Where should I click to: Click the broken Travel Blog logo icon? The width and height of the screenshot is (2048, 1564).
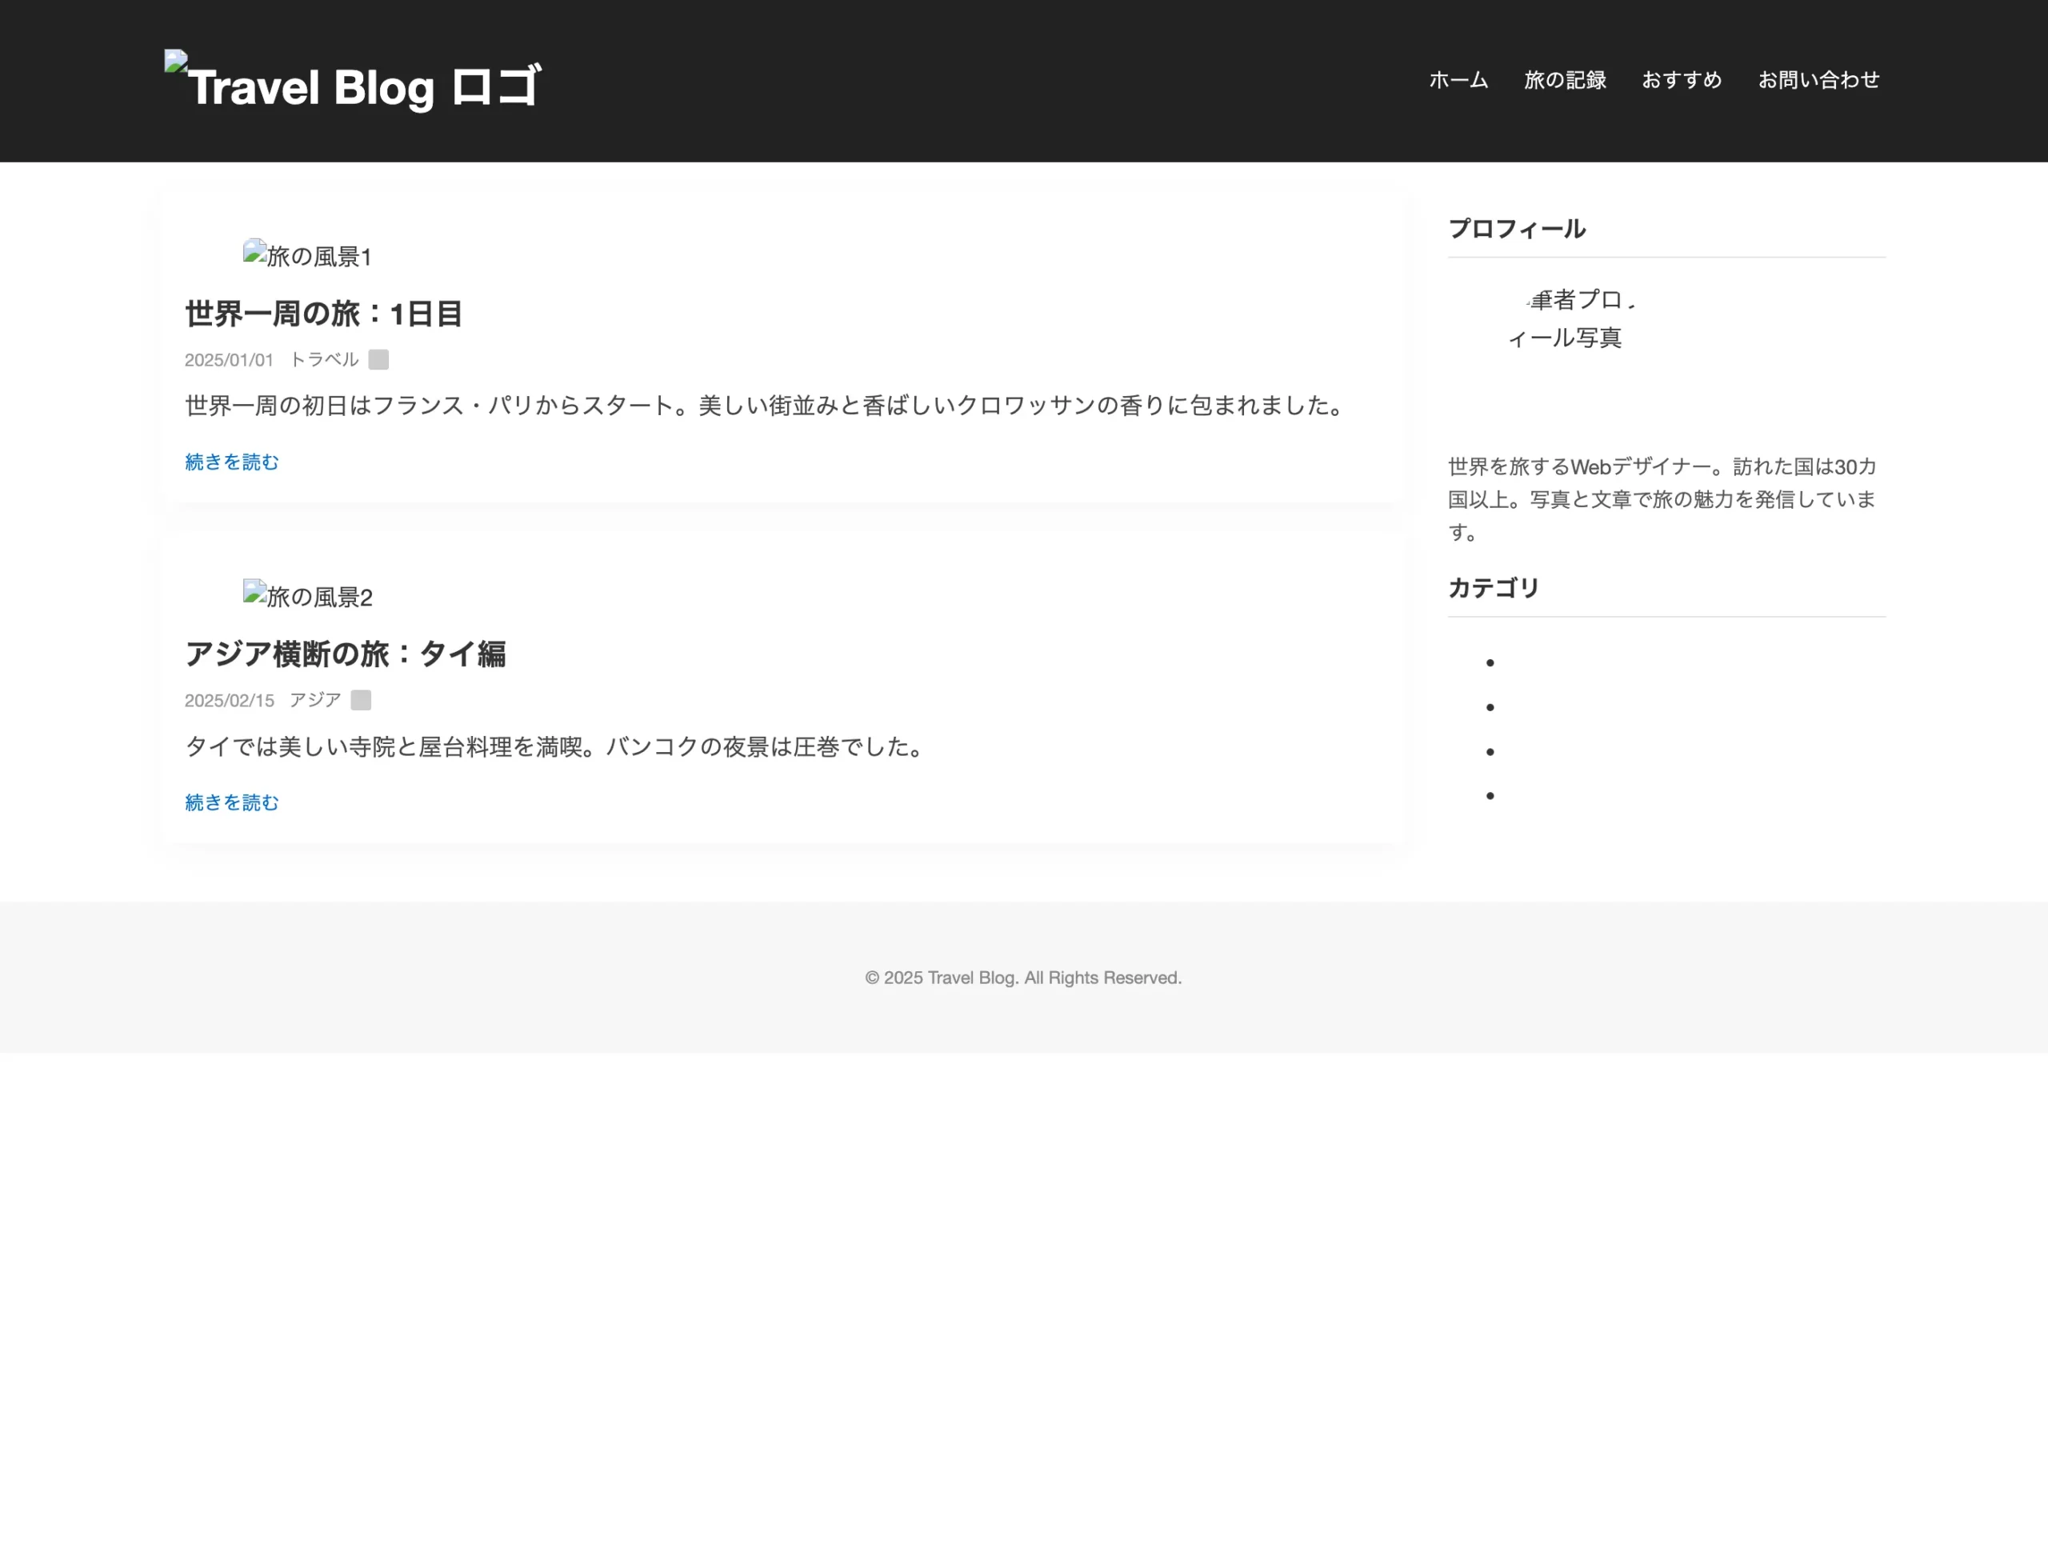(174, 62)
